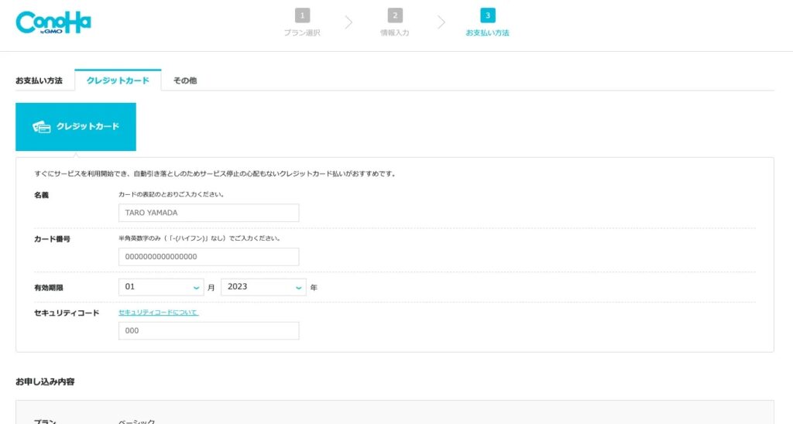This screenshot has width=793, height=424.
Task: Click the chevron between steps 2 and 3
Action: (x=441, y=22)
